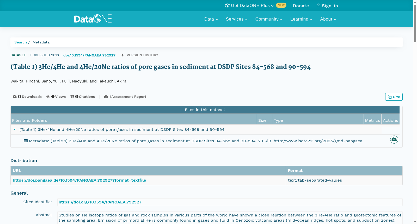The width and height of the screenshot is (417, 224).
Task: Open VERSION HISTORY link
Action: click(x=142, y=55)
